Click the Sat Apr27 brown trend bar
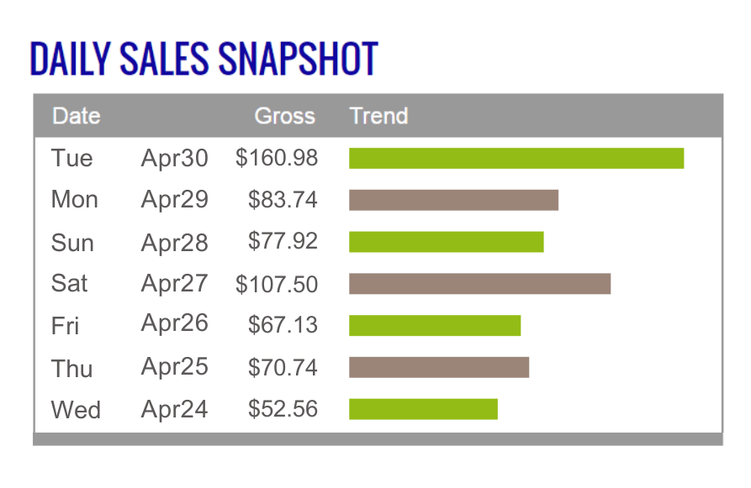 [x=479, y=284]
